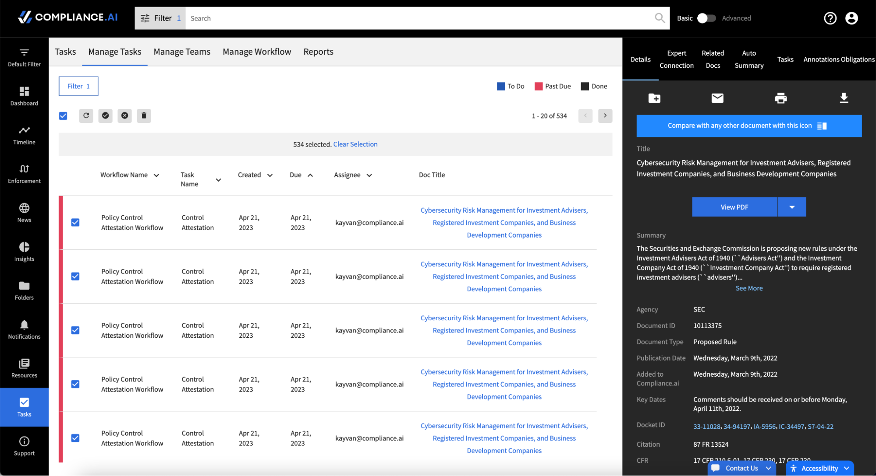Image resolution: width=876 pixels, height=476 pixels.
Task: Expand the Accessibility menu chevron
Action: click(847, 468)
